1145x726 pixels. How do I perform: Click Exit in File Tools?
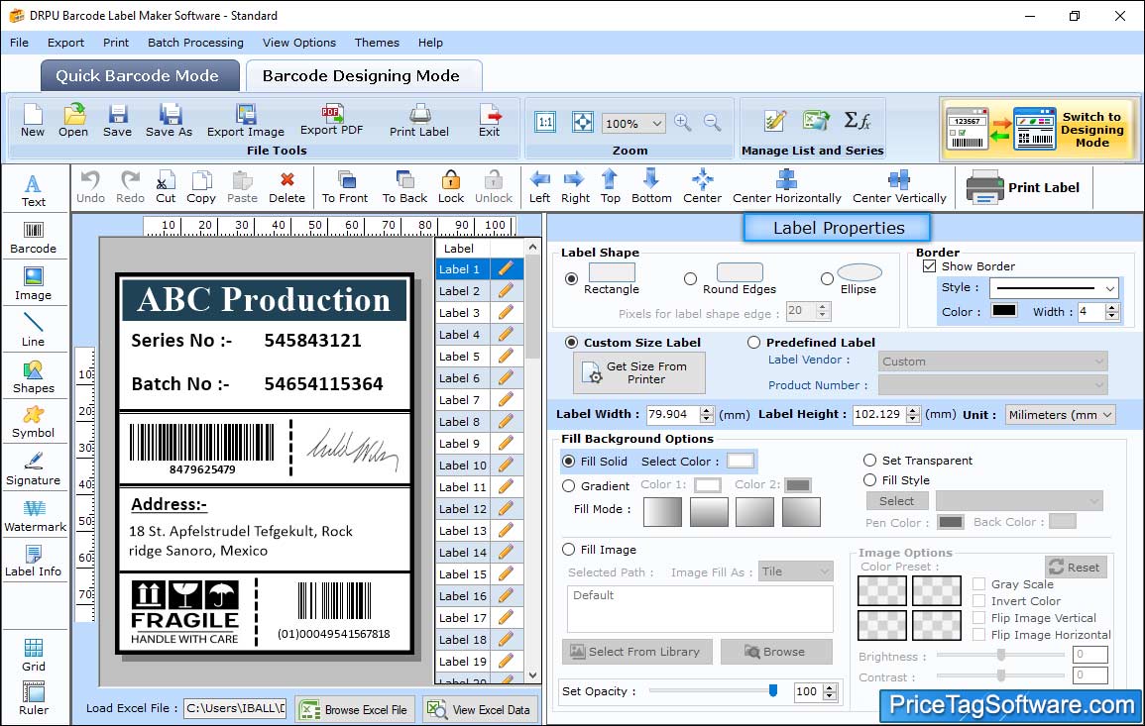coord(490,121)
